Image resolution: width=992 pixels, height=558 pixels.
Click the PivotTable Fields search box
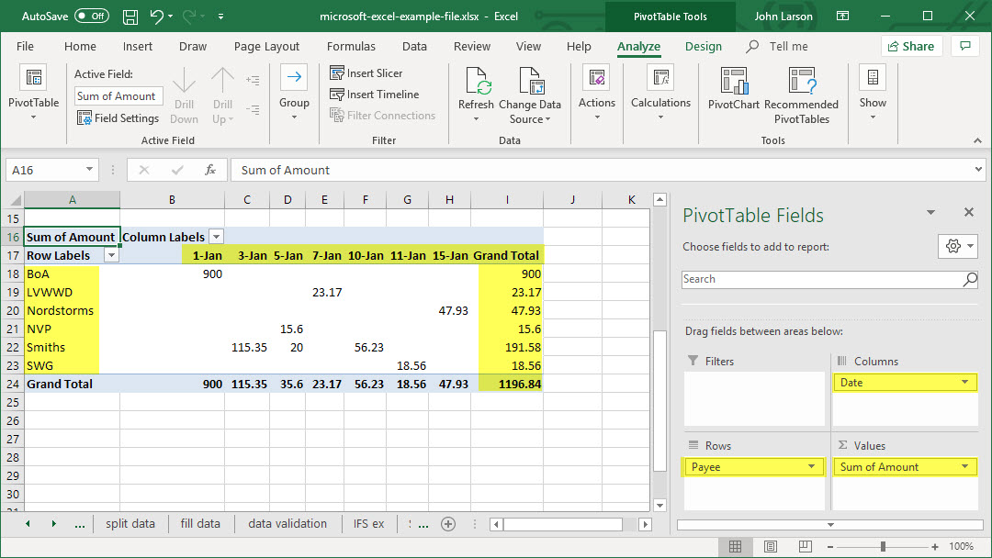[x=822, y=279]
